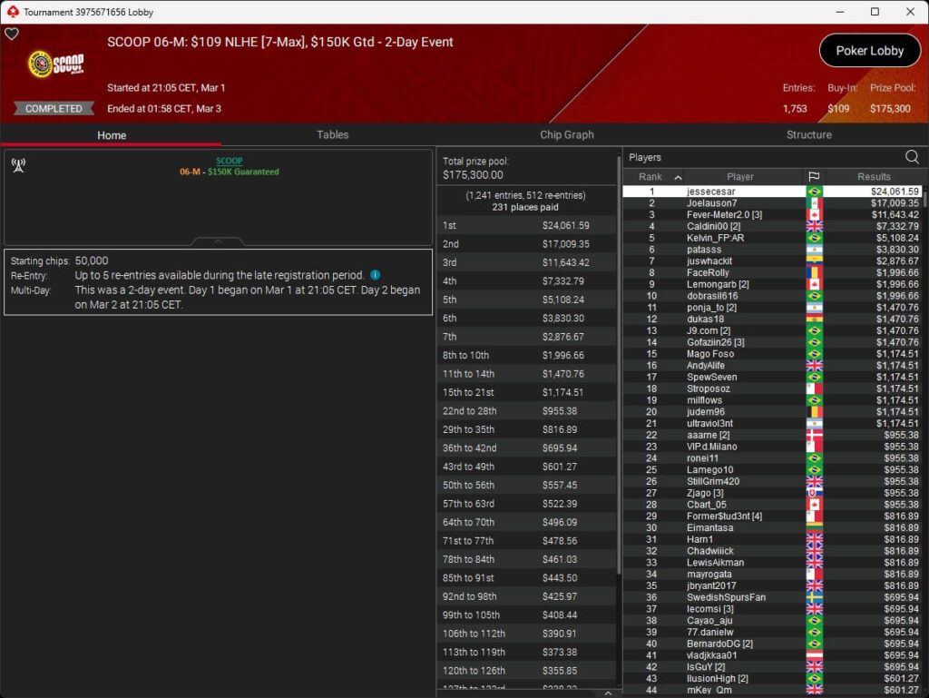This screenshot has height=698, width=929.
Task: Switch to the Tables tab
Action: pos(332,134)
